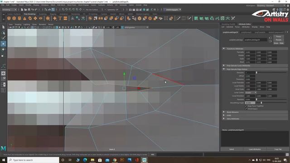Toggle World Space checkbox
Image resolution: width=290 pixels, height=163 pixels.
coord(246,109)
